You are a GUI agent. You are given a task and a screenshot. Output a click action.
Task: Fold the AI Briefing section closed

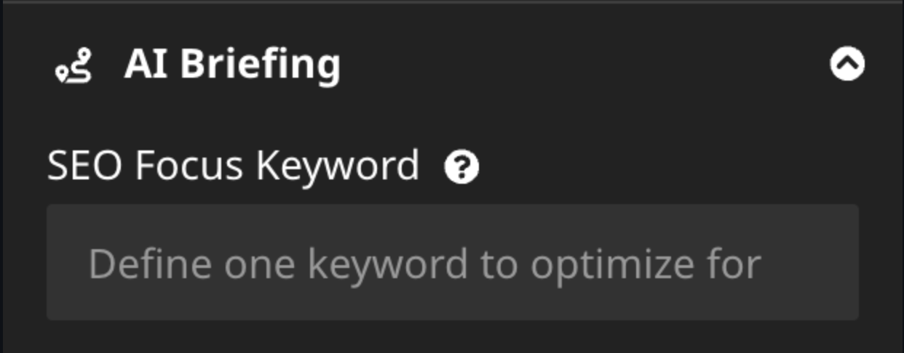(847, 65)
